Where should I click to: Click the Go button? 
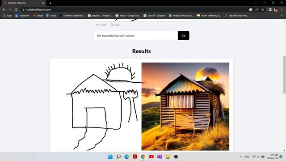tap(184, 36)
